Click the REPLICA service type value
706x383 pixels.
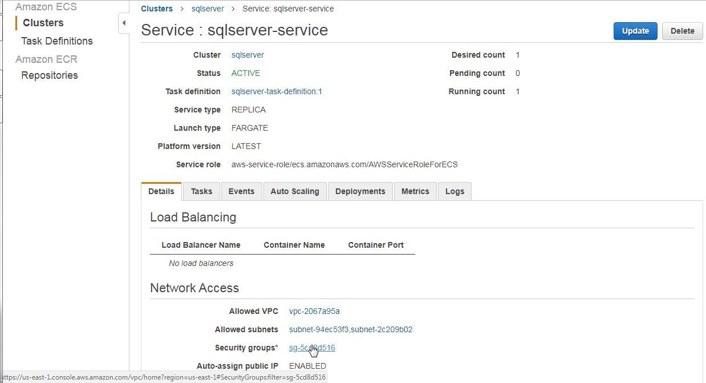pos(249,110)
